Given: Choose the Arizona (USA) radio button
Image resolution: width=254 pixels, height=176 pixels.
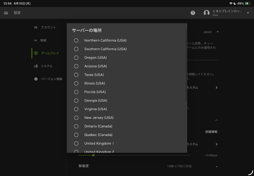Looking at the screenshot, I should tap(76, 66).
